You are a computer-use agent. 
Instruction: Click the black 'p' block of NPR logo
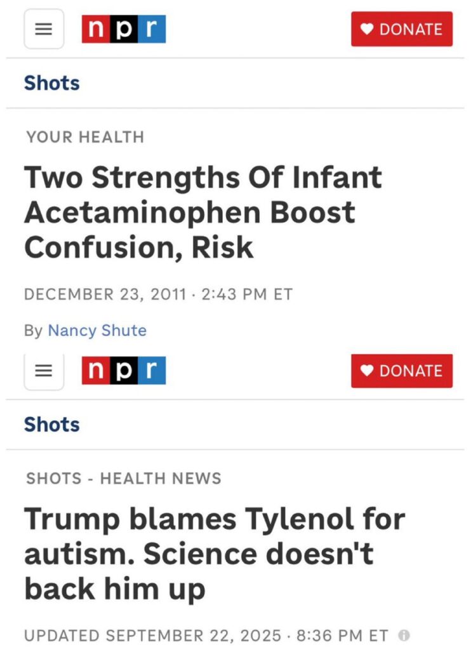124,29
